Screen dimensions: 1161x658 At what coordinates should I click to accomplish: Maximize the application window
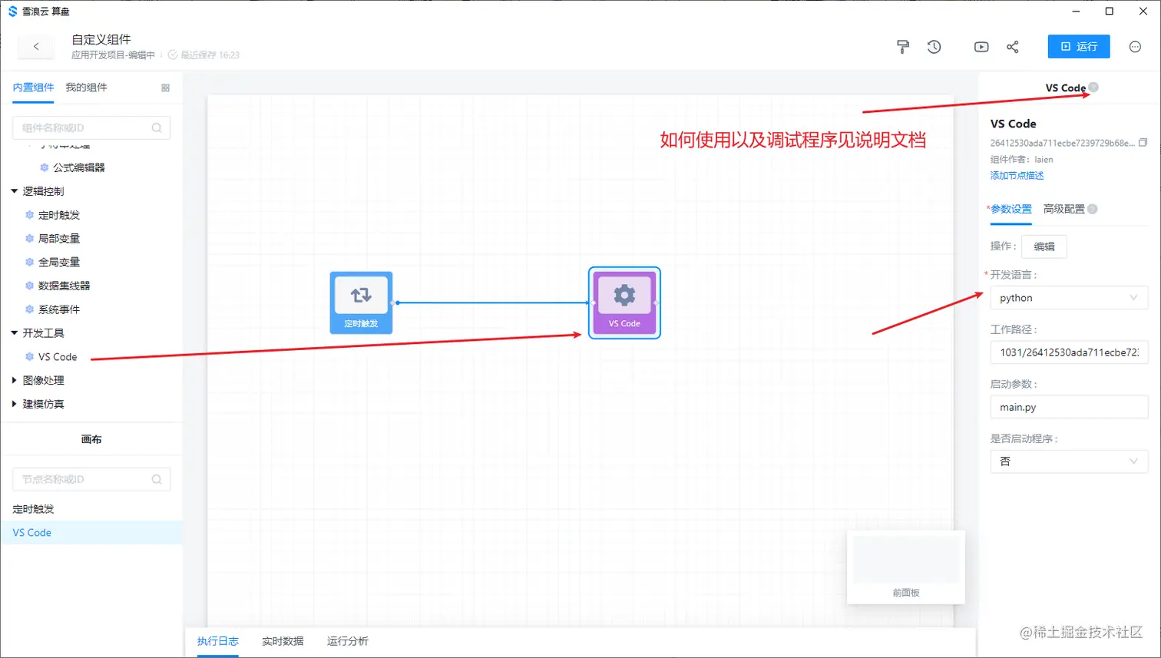click(1109, 11)
